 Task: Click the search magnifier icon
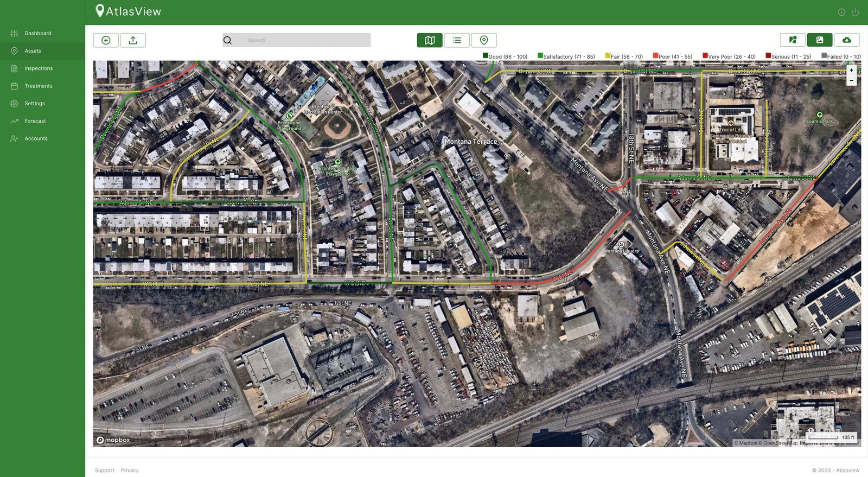227,40
